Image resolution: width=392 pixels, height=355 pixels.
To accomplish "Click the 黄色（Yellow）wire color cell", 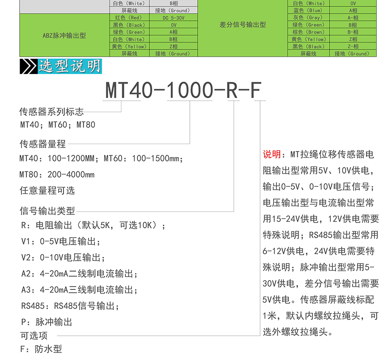I will tap(129, 46).
